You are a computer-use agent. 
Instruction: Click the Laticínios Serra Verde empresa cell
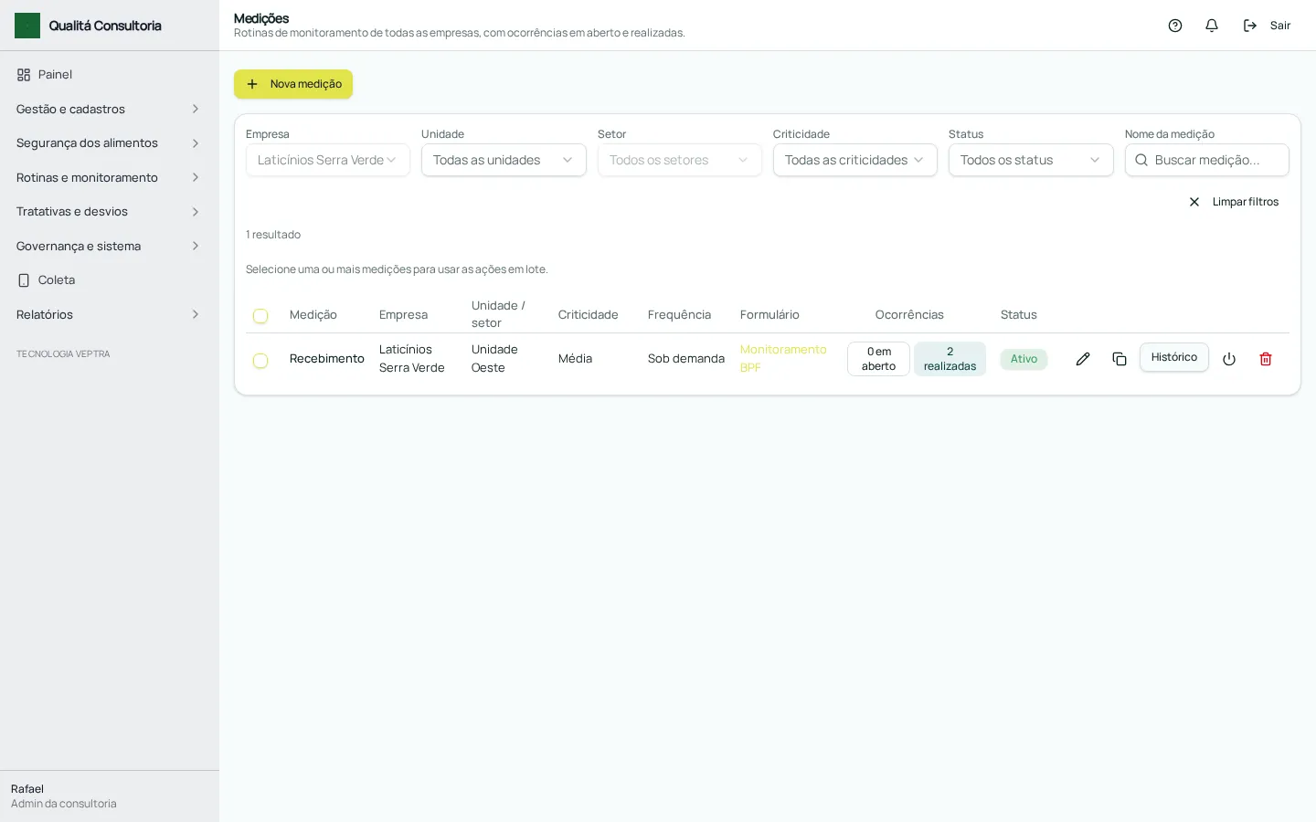coord(412,358)
